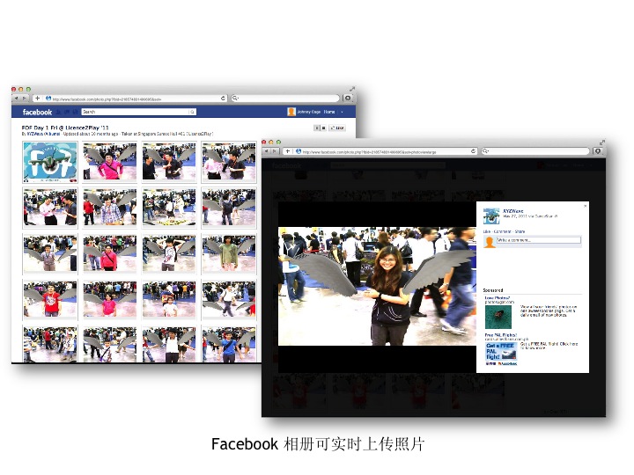This screenshot has height=475, width=634.
Task: Open third thumbnail in fourth row
Action: (x=169, y=300)
